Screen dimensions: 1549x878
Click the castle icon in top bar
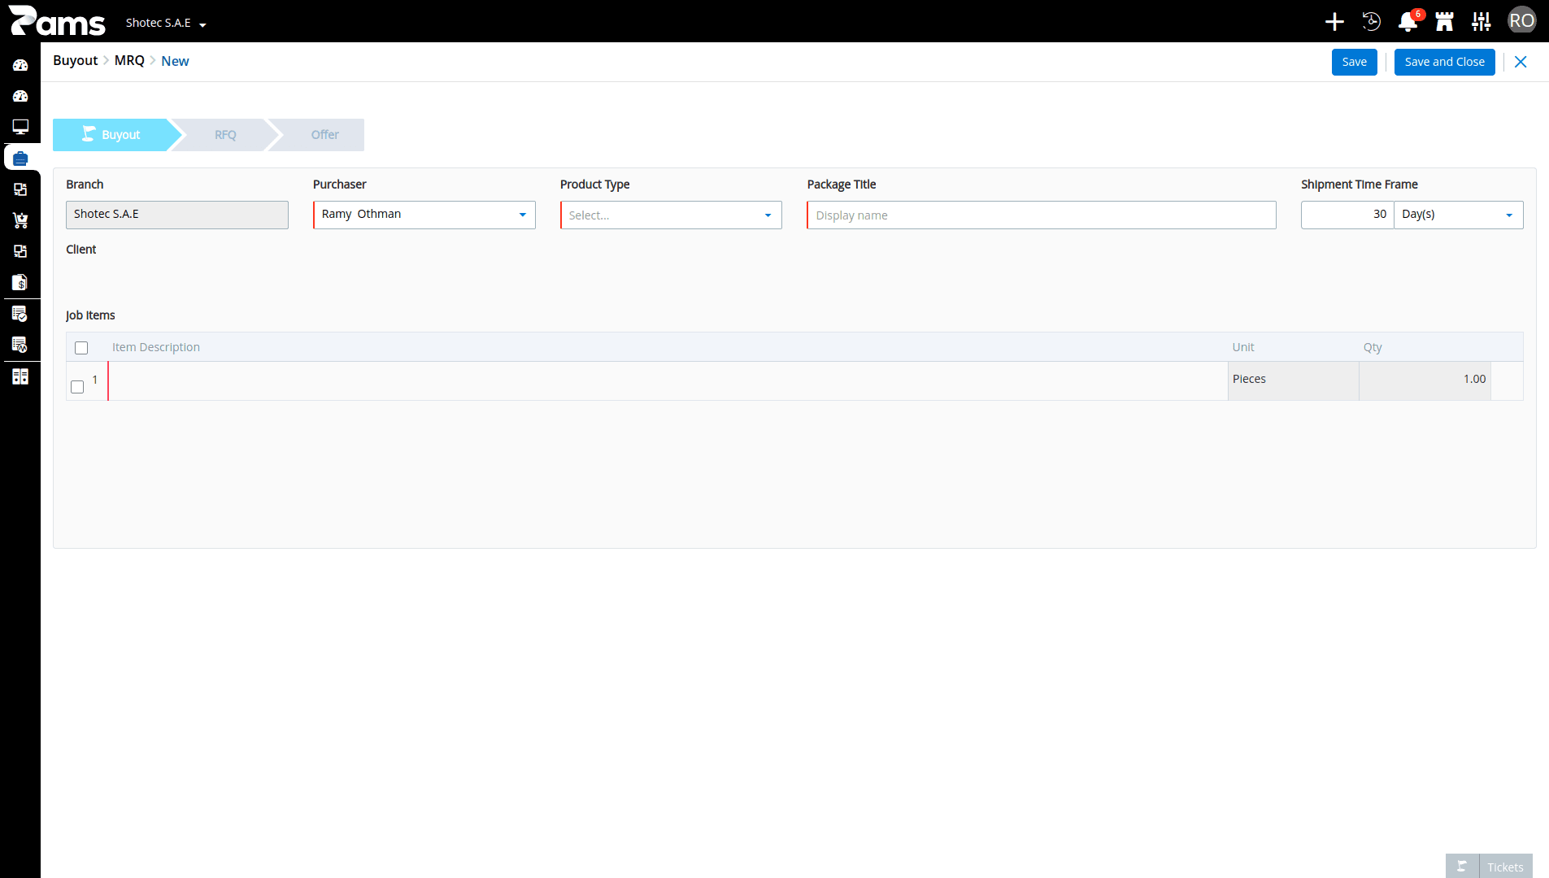pyautogui.click(x=1444, y=22)
